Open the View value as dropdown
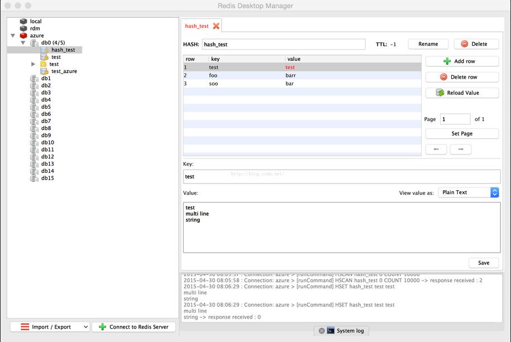 [x=469, y=192]
